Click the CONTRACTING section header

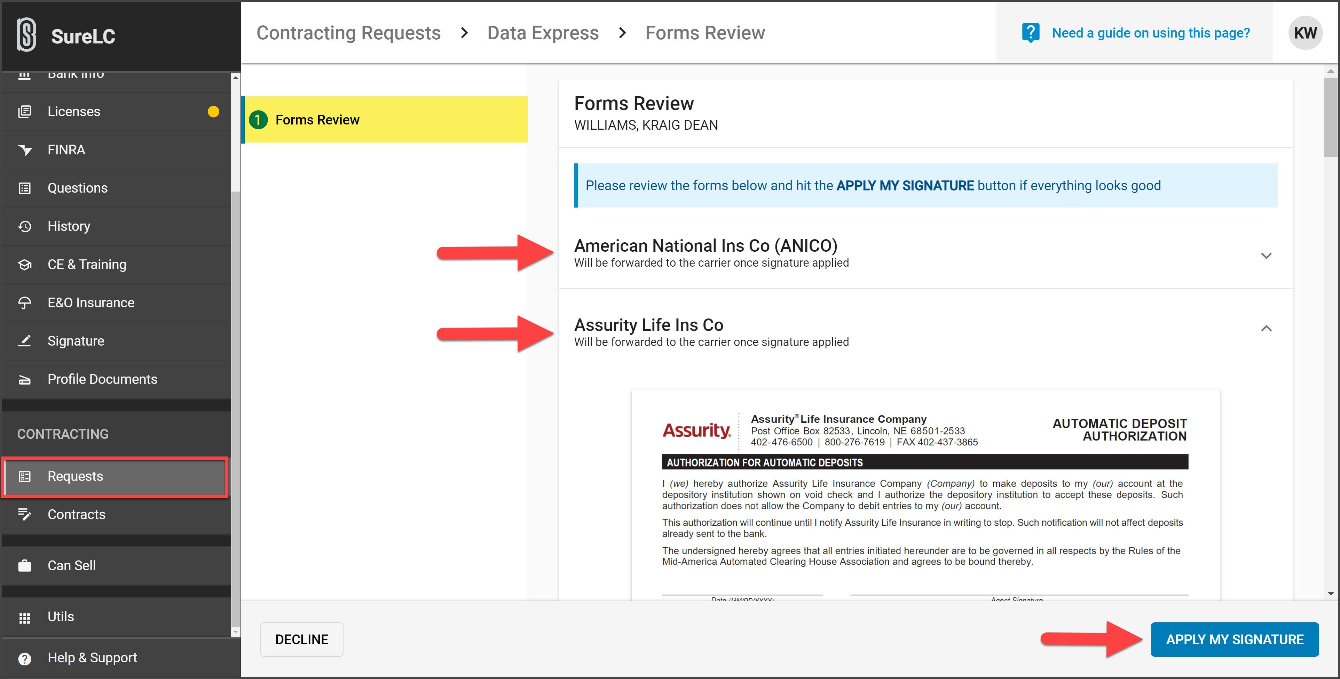point(63,434)
